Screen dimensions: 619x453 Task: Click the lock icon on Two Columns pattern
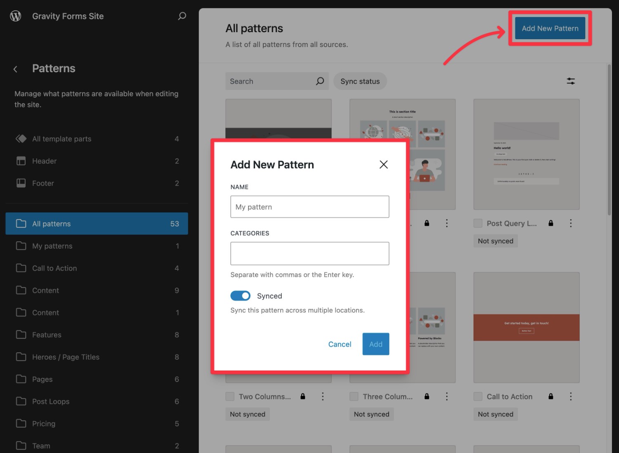pyautogui.click(x=303, y=396)
